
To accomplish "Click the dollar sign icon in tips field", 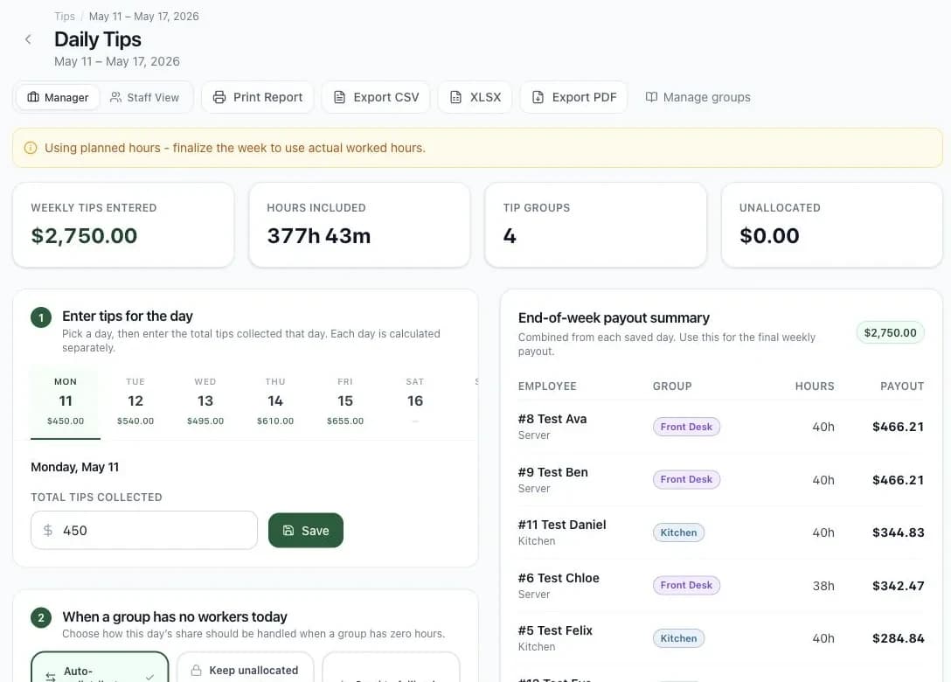I will point(48,531).
